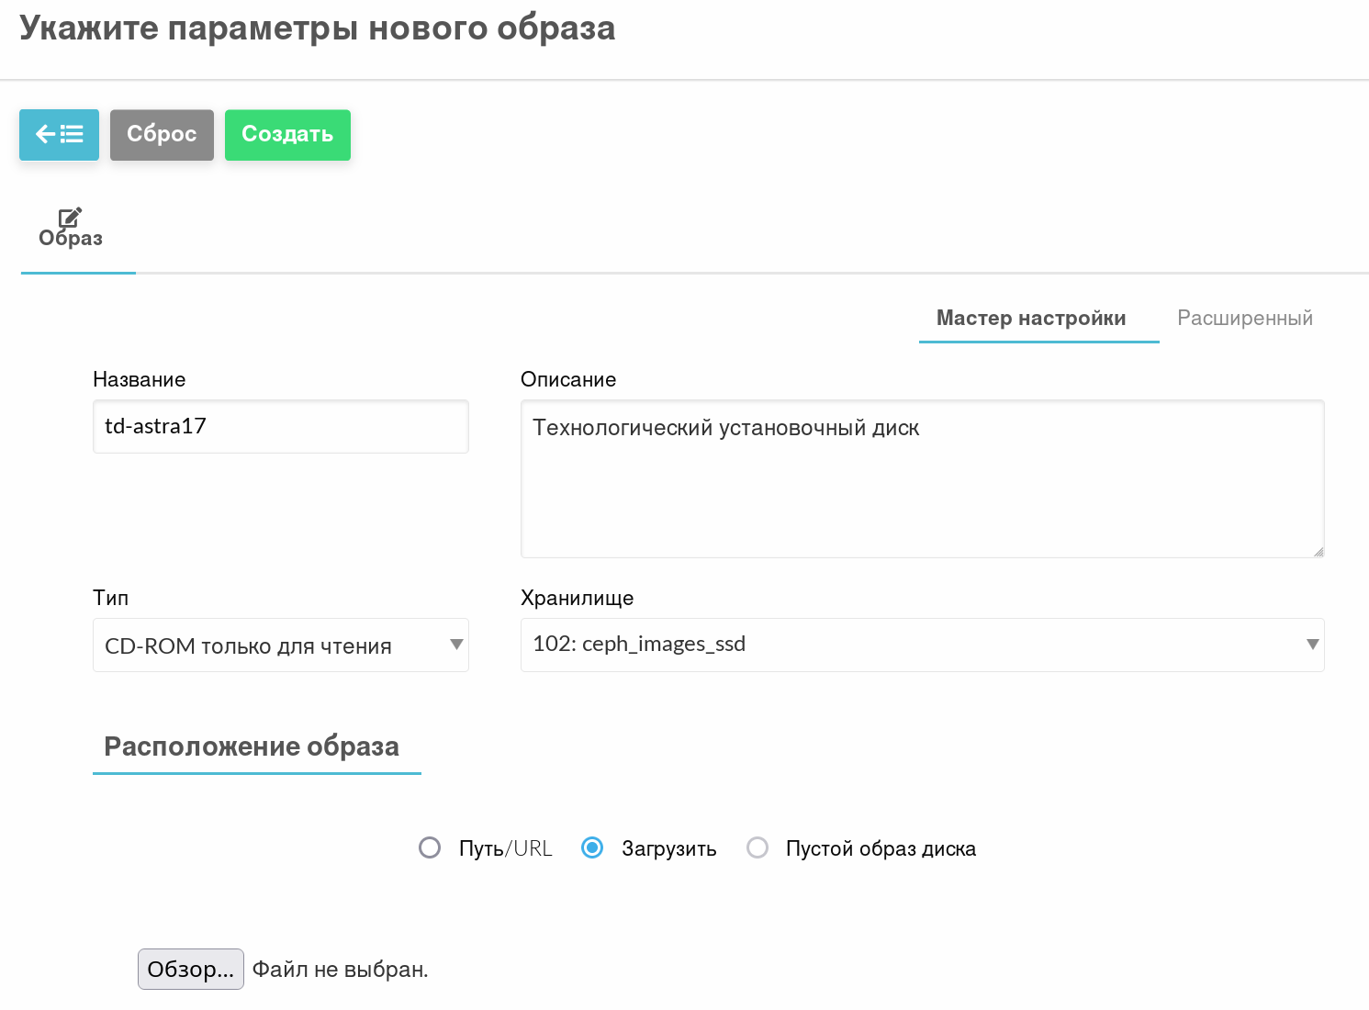Viewport: 1369px width, 1010px height.
Task: Open the Хранилище dropdown with ceph_images_ssd
Action: pyautogui.click(x=921, y=645)
